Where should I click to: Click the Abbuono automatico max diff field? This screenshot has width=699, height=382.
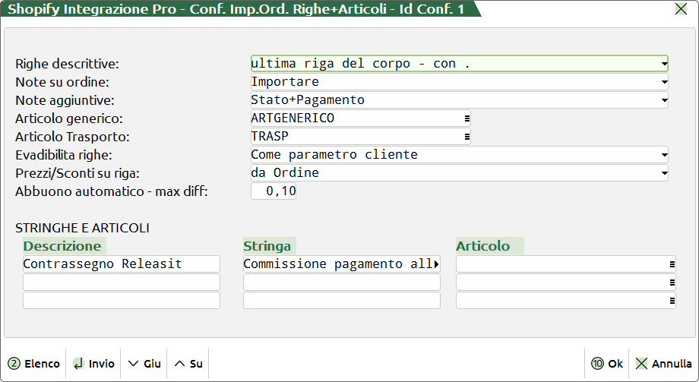click(274, 191)
